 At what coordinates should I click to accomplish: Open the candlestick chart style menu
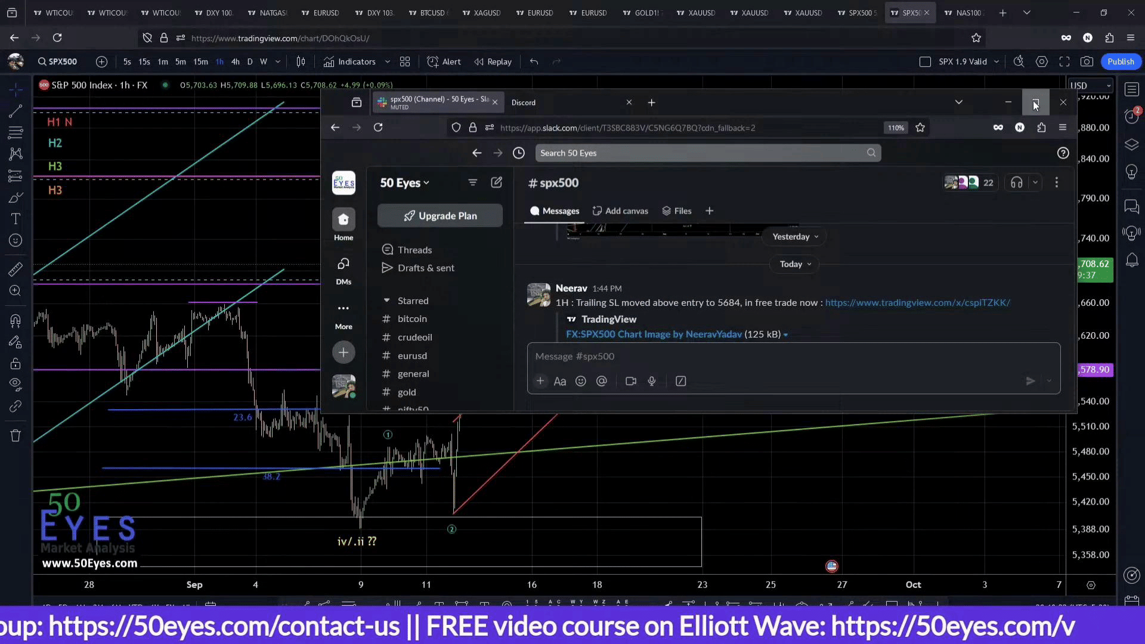click(301, 61)
